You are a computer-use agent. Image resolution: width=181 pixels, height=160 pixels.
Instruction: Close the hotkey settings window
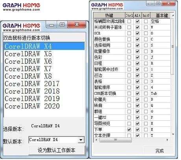(169, 3)
